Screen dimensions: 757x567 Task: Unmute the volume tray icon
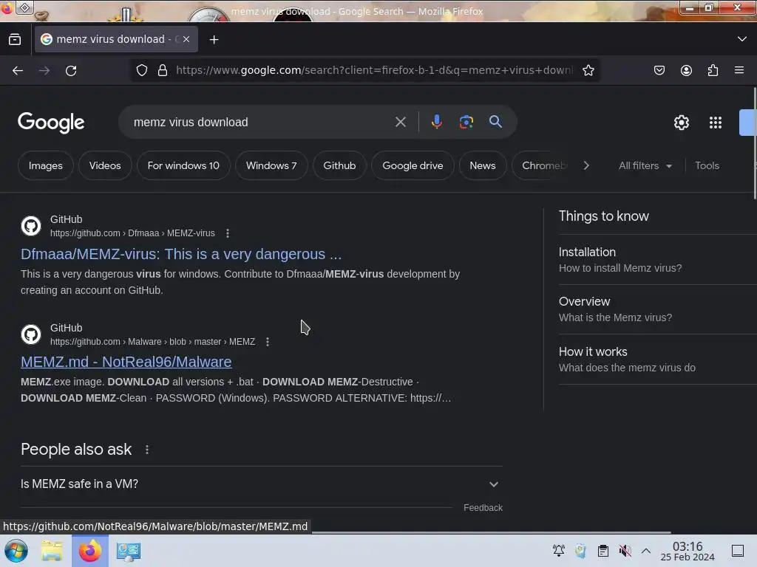(x=625, y=551)
